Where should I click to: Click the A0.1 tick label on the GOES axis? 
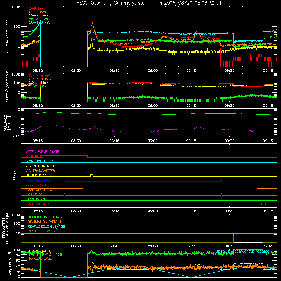[x=16, y=136]
